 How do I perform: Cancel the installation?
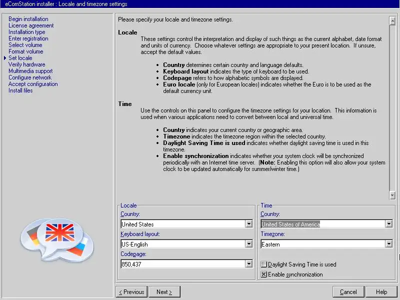click(x=348, y=292)
